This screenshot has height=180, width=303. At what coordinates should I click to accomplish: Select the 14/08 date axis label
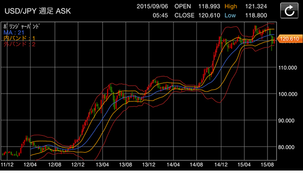(196, 165)
